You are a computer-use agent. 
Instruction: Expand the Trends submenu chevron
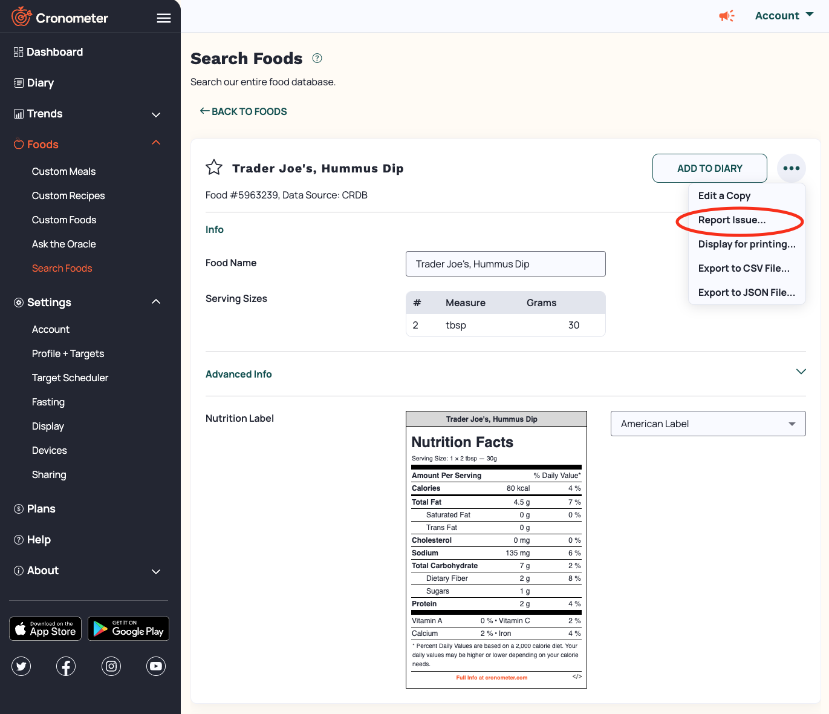tap(156, 114)
